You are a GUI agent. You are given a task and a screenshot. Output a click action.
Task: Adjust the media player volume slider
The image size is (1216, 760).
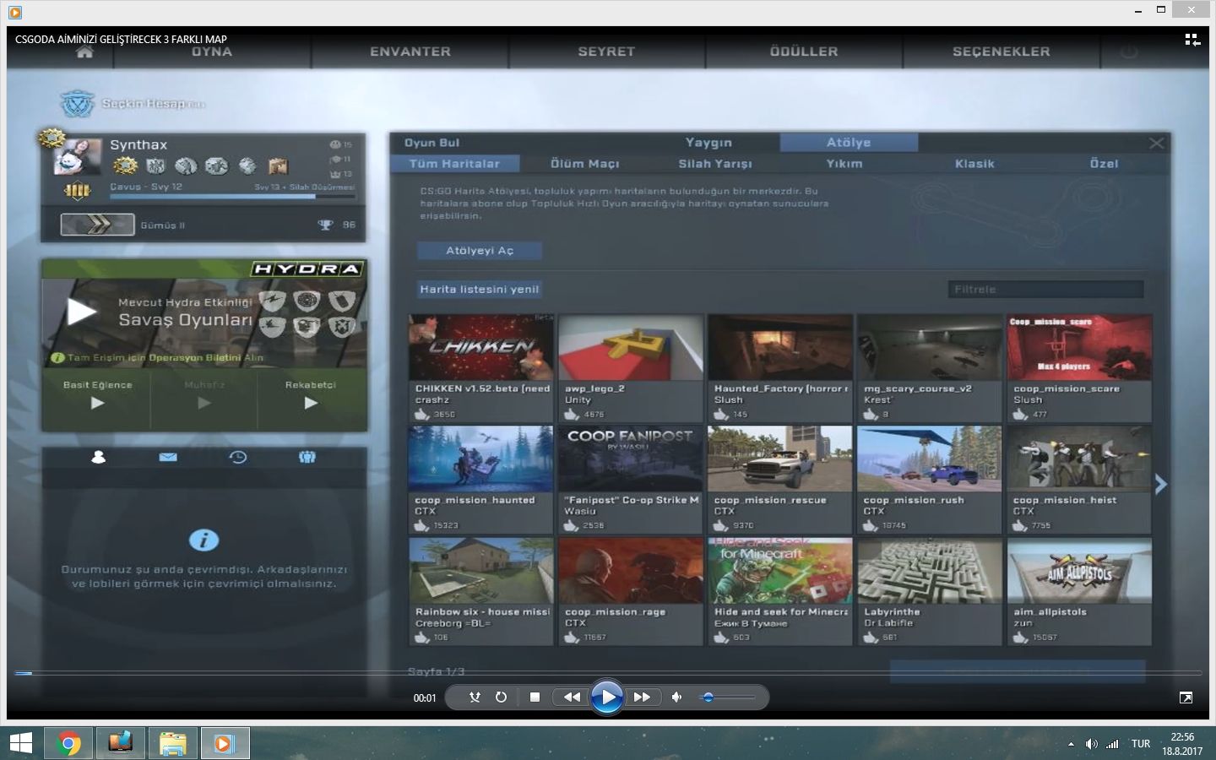(x=727, y=698)
